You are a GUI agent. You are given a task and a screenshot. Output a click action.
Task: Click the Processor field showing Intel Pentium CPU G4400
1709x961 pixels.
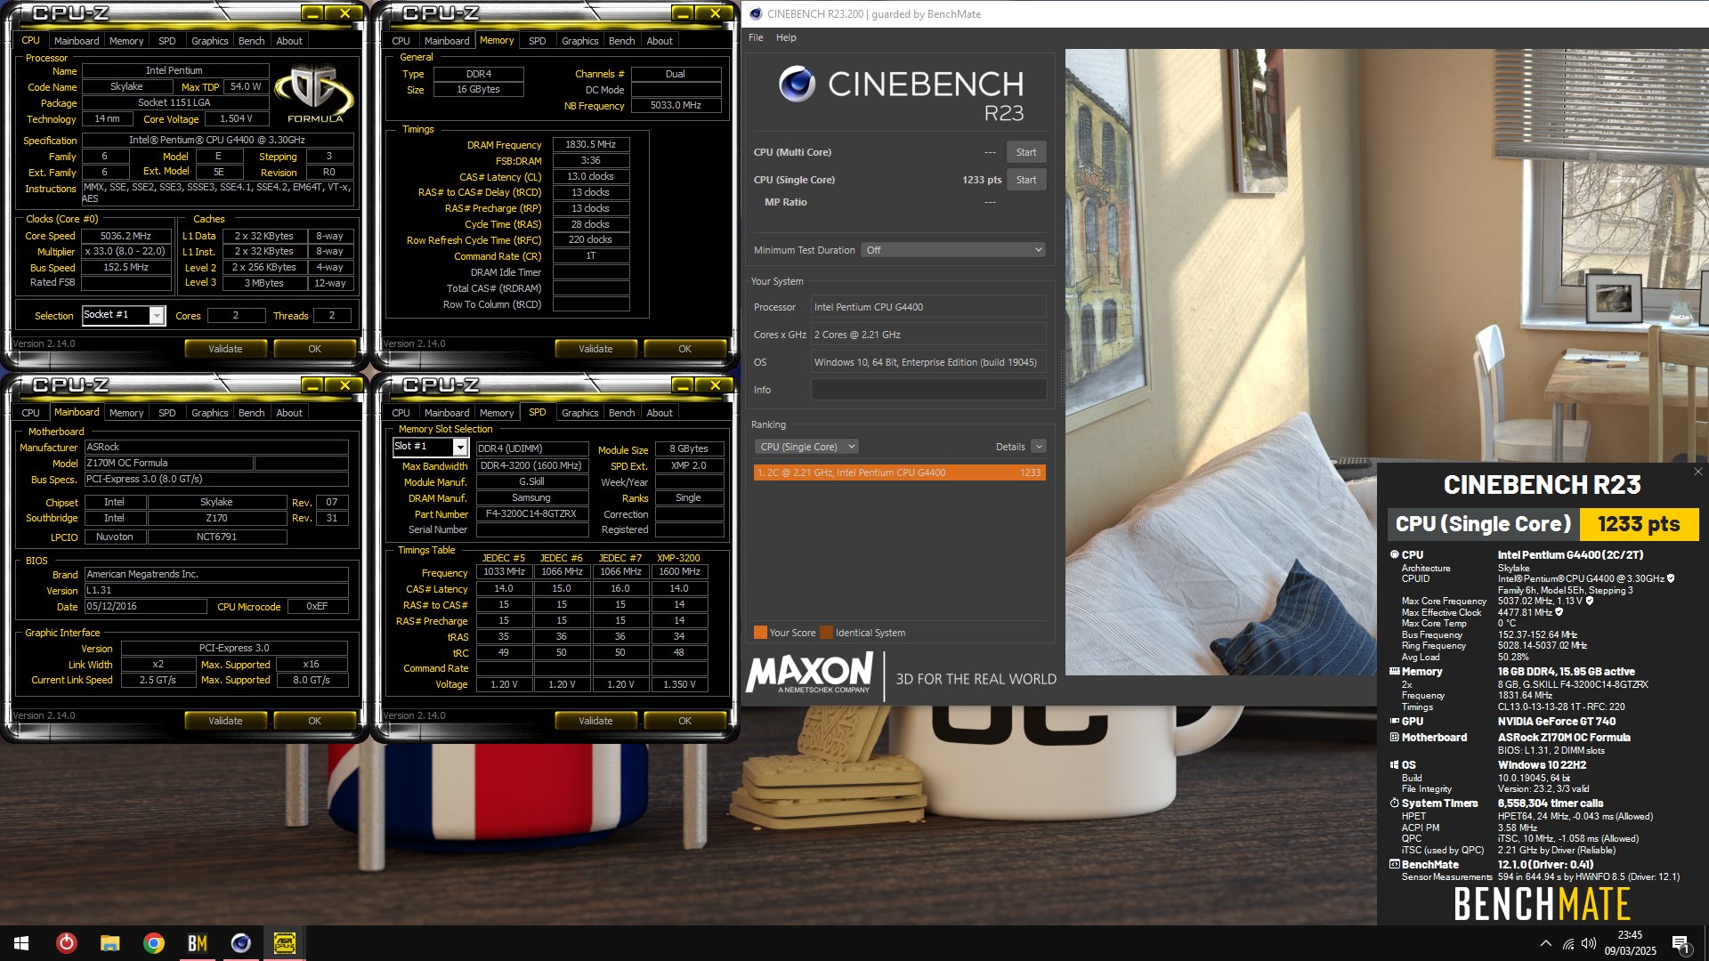coord(928,307)
